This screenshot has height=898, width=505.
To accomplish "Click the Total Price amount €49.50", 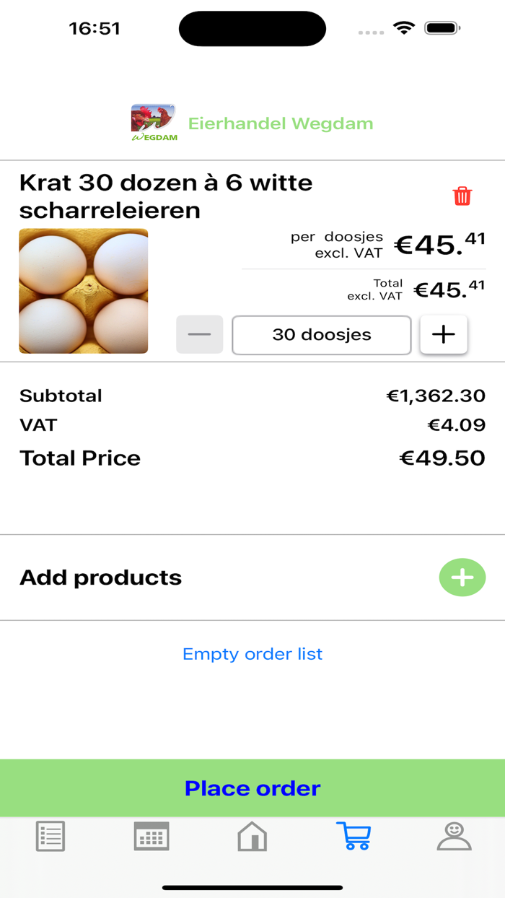I will [444, 457].
